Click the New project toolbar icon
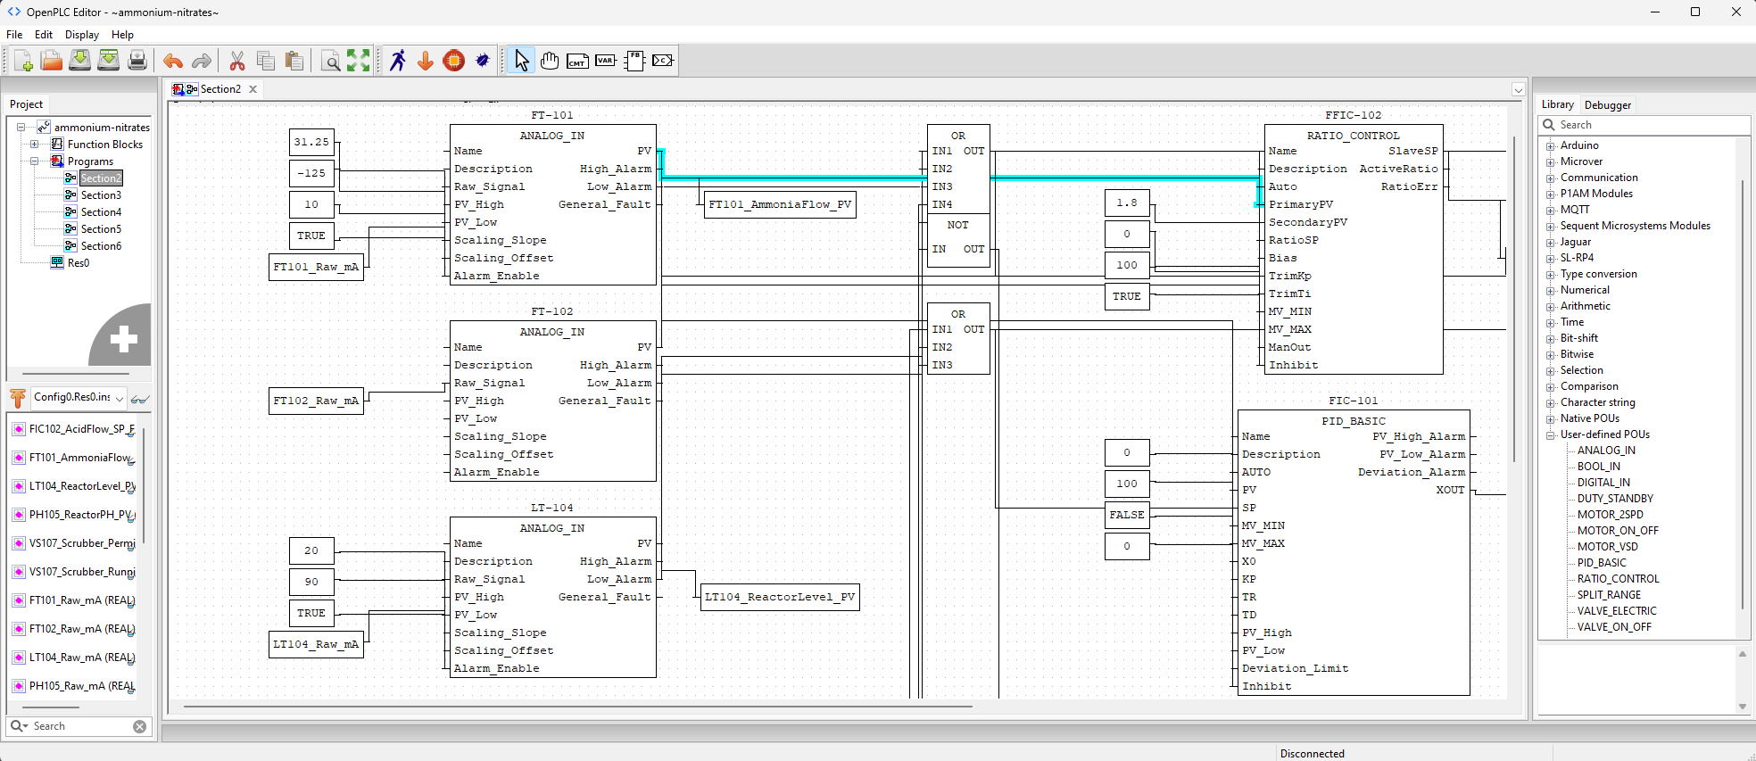 pos(24,61)
